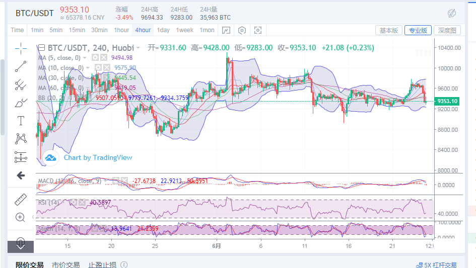Screen dimensions: 476x268
Task: Click the 24H高 value 9694.33
Action: coord(152,18)
